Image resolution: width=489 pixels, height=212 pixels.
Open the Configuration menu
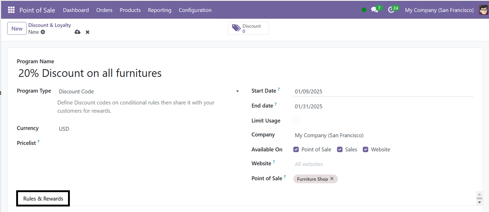(x=195, y=10)
